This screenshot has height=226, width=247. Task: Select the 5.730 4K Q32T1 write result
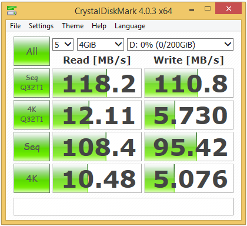(189, 115)
